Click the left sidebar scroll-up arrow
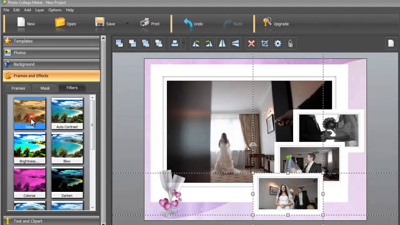400x225 pixels. pos(103,38)
